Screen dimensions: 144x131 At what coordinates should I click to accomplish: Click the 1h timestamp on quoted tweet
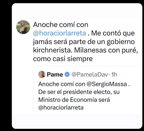(x=114, y=75)
